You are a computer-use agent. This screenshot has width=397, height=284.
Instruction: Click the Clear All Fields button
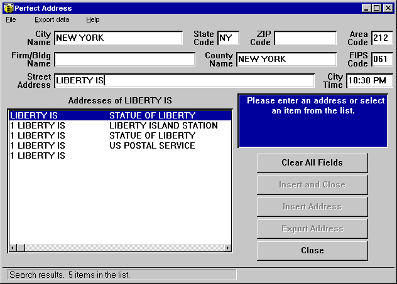click(x=312, y=163)
